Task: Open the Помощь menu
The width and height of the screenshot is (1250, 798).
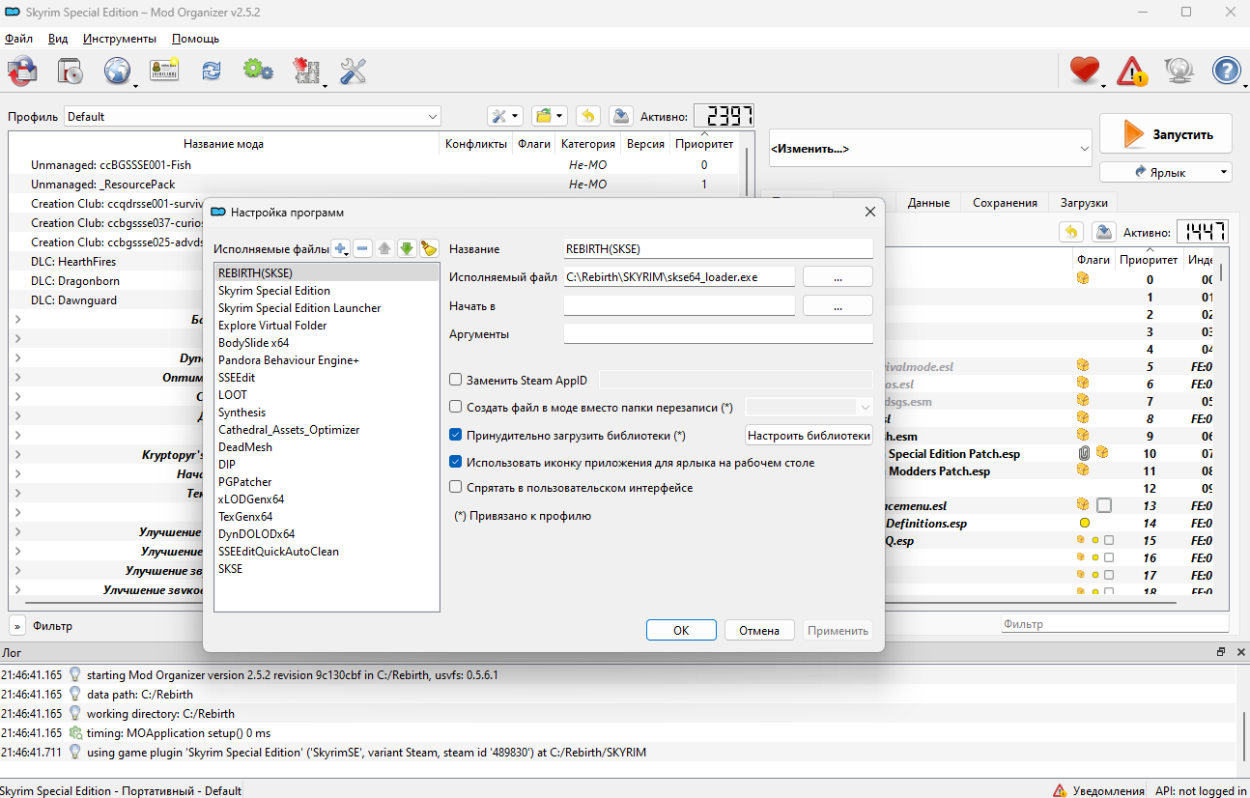Action: [x=195, y=39]
